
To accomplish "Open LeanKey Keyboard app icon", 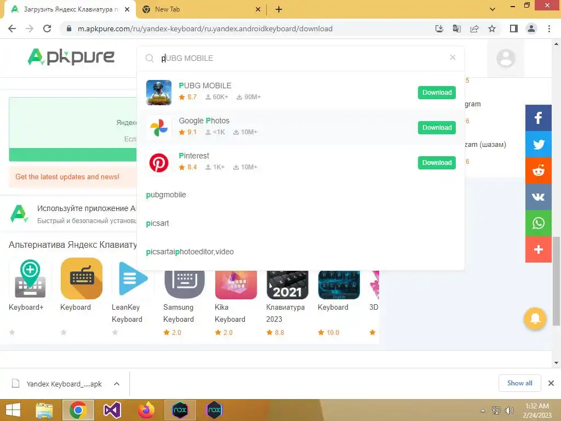I will (x=133, y=278).
